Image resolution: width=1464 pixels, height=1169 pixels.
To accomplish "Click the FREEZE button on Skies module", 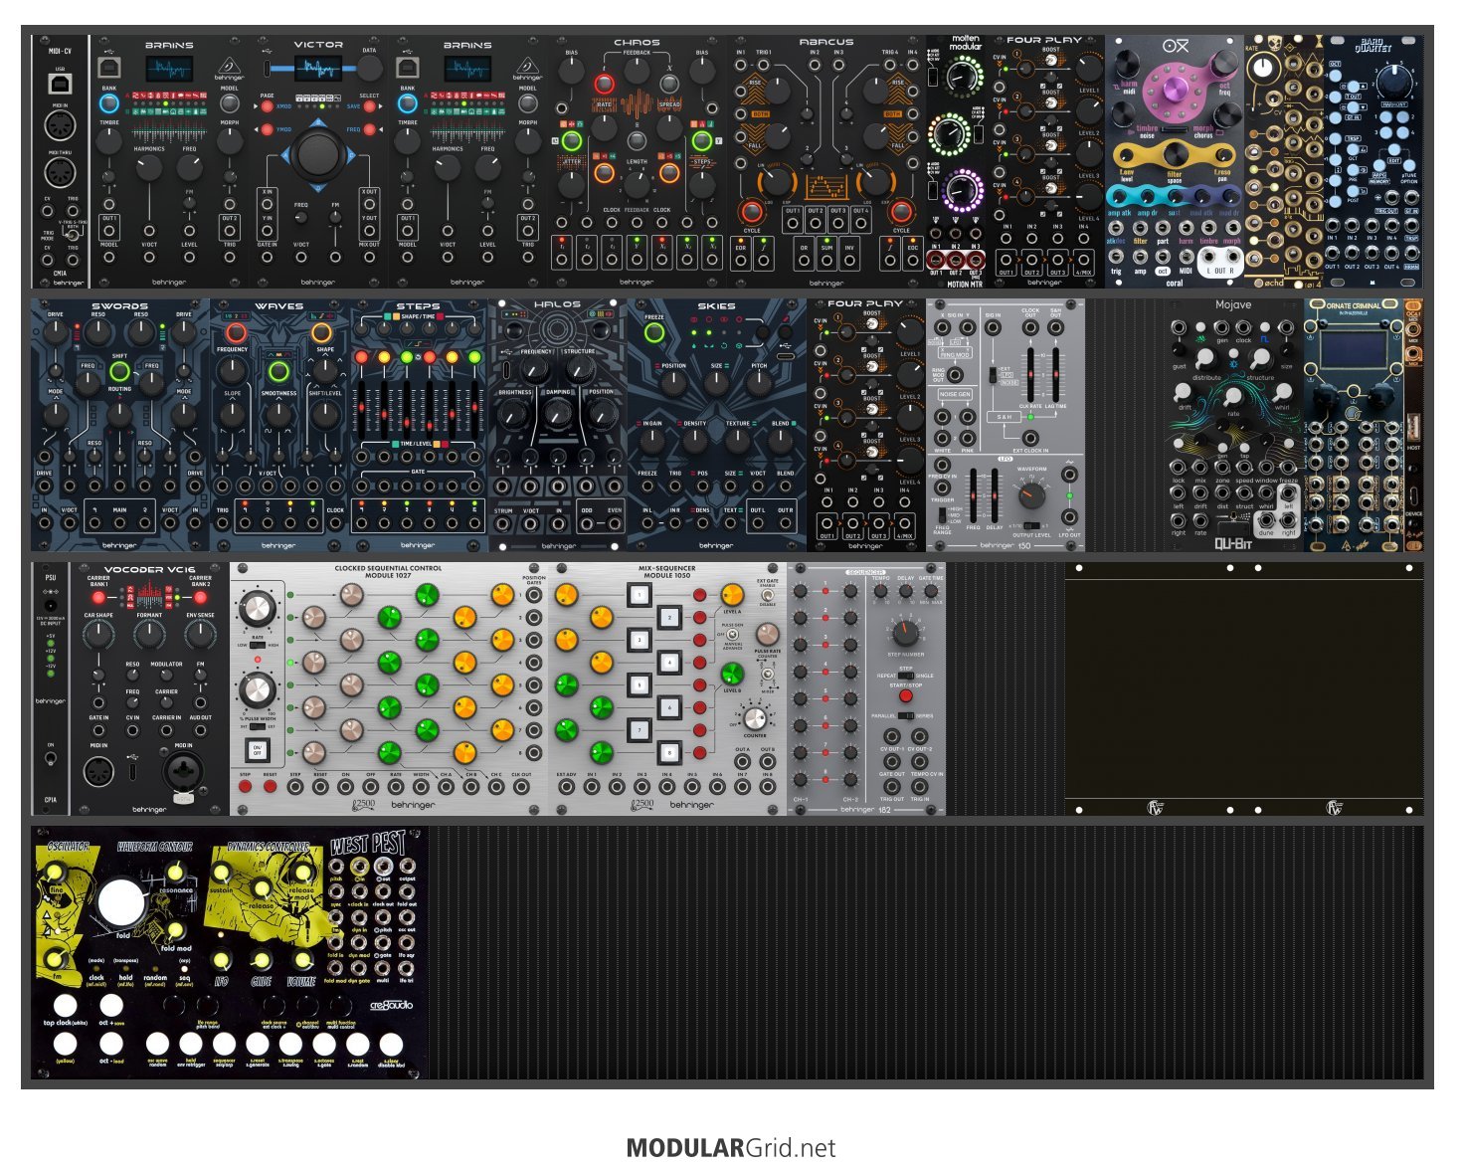I will (x=654, y=334).
